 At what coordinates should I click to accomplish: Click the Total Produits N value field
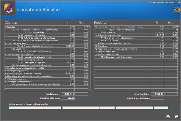click(157, 94)
